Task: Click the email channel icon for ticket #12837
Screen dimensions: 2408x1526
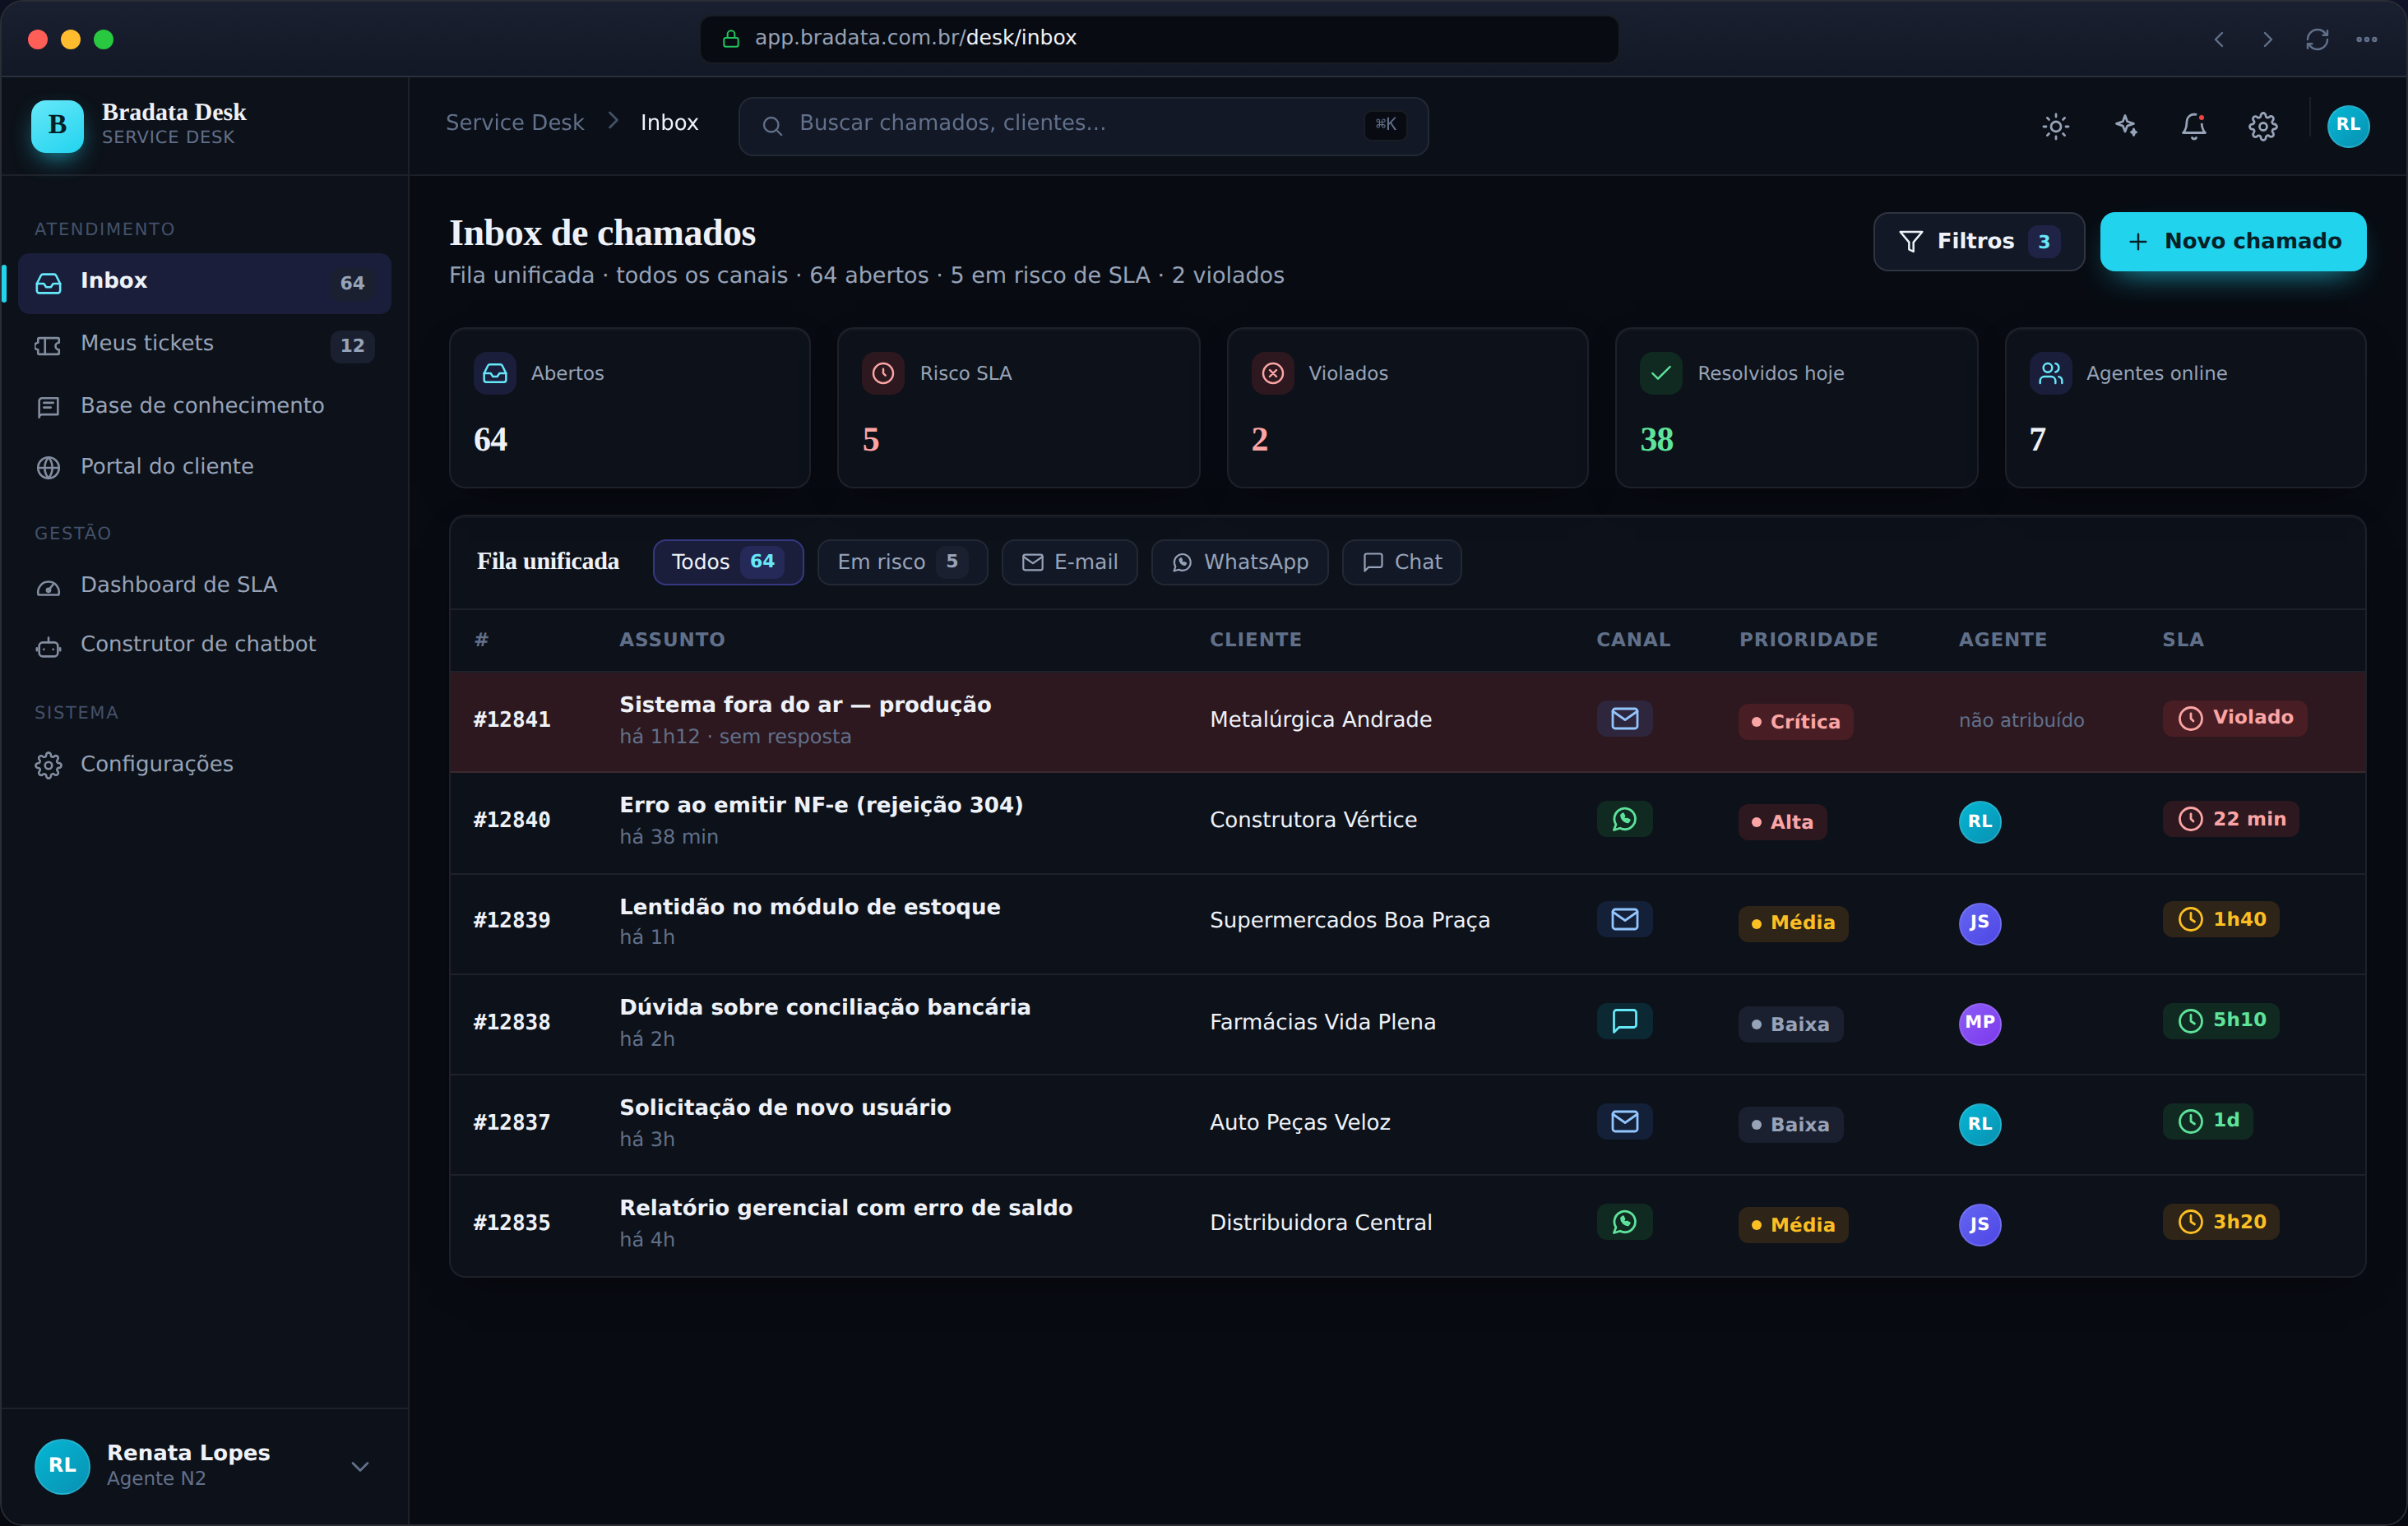Action: 1624,1121
